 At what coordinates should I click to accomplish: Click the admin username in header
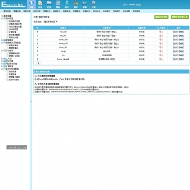click(132, 5)
